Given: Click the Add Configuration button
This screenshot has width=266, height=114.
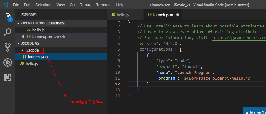Looking at the screenshot, I should pyautogui.click(x=254, y=111).
